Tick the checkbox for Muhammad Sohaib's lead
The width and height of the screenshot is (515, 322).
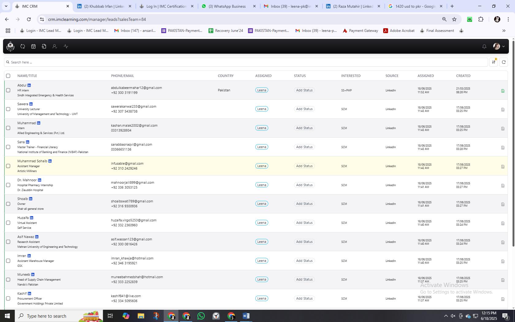8,166
